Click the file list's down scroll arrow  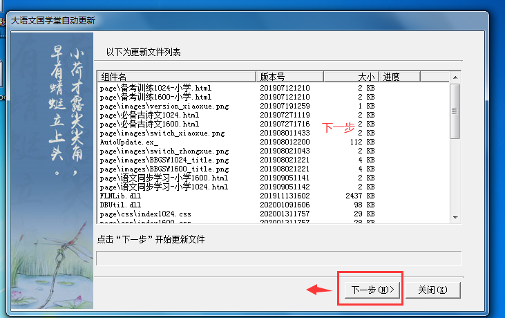(x=455, y=218)
